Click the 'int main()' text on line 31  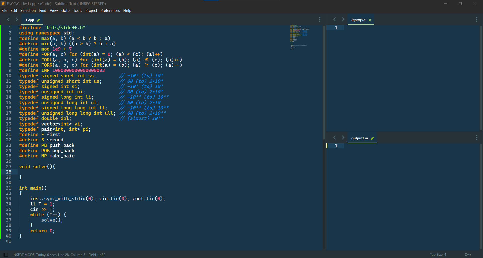pos(33,188)
